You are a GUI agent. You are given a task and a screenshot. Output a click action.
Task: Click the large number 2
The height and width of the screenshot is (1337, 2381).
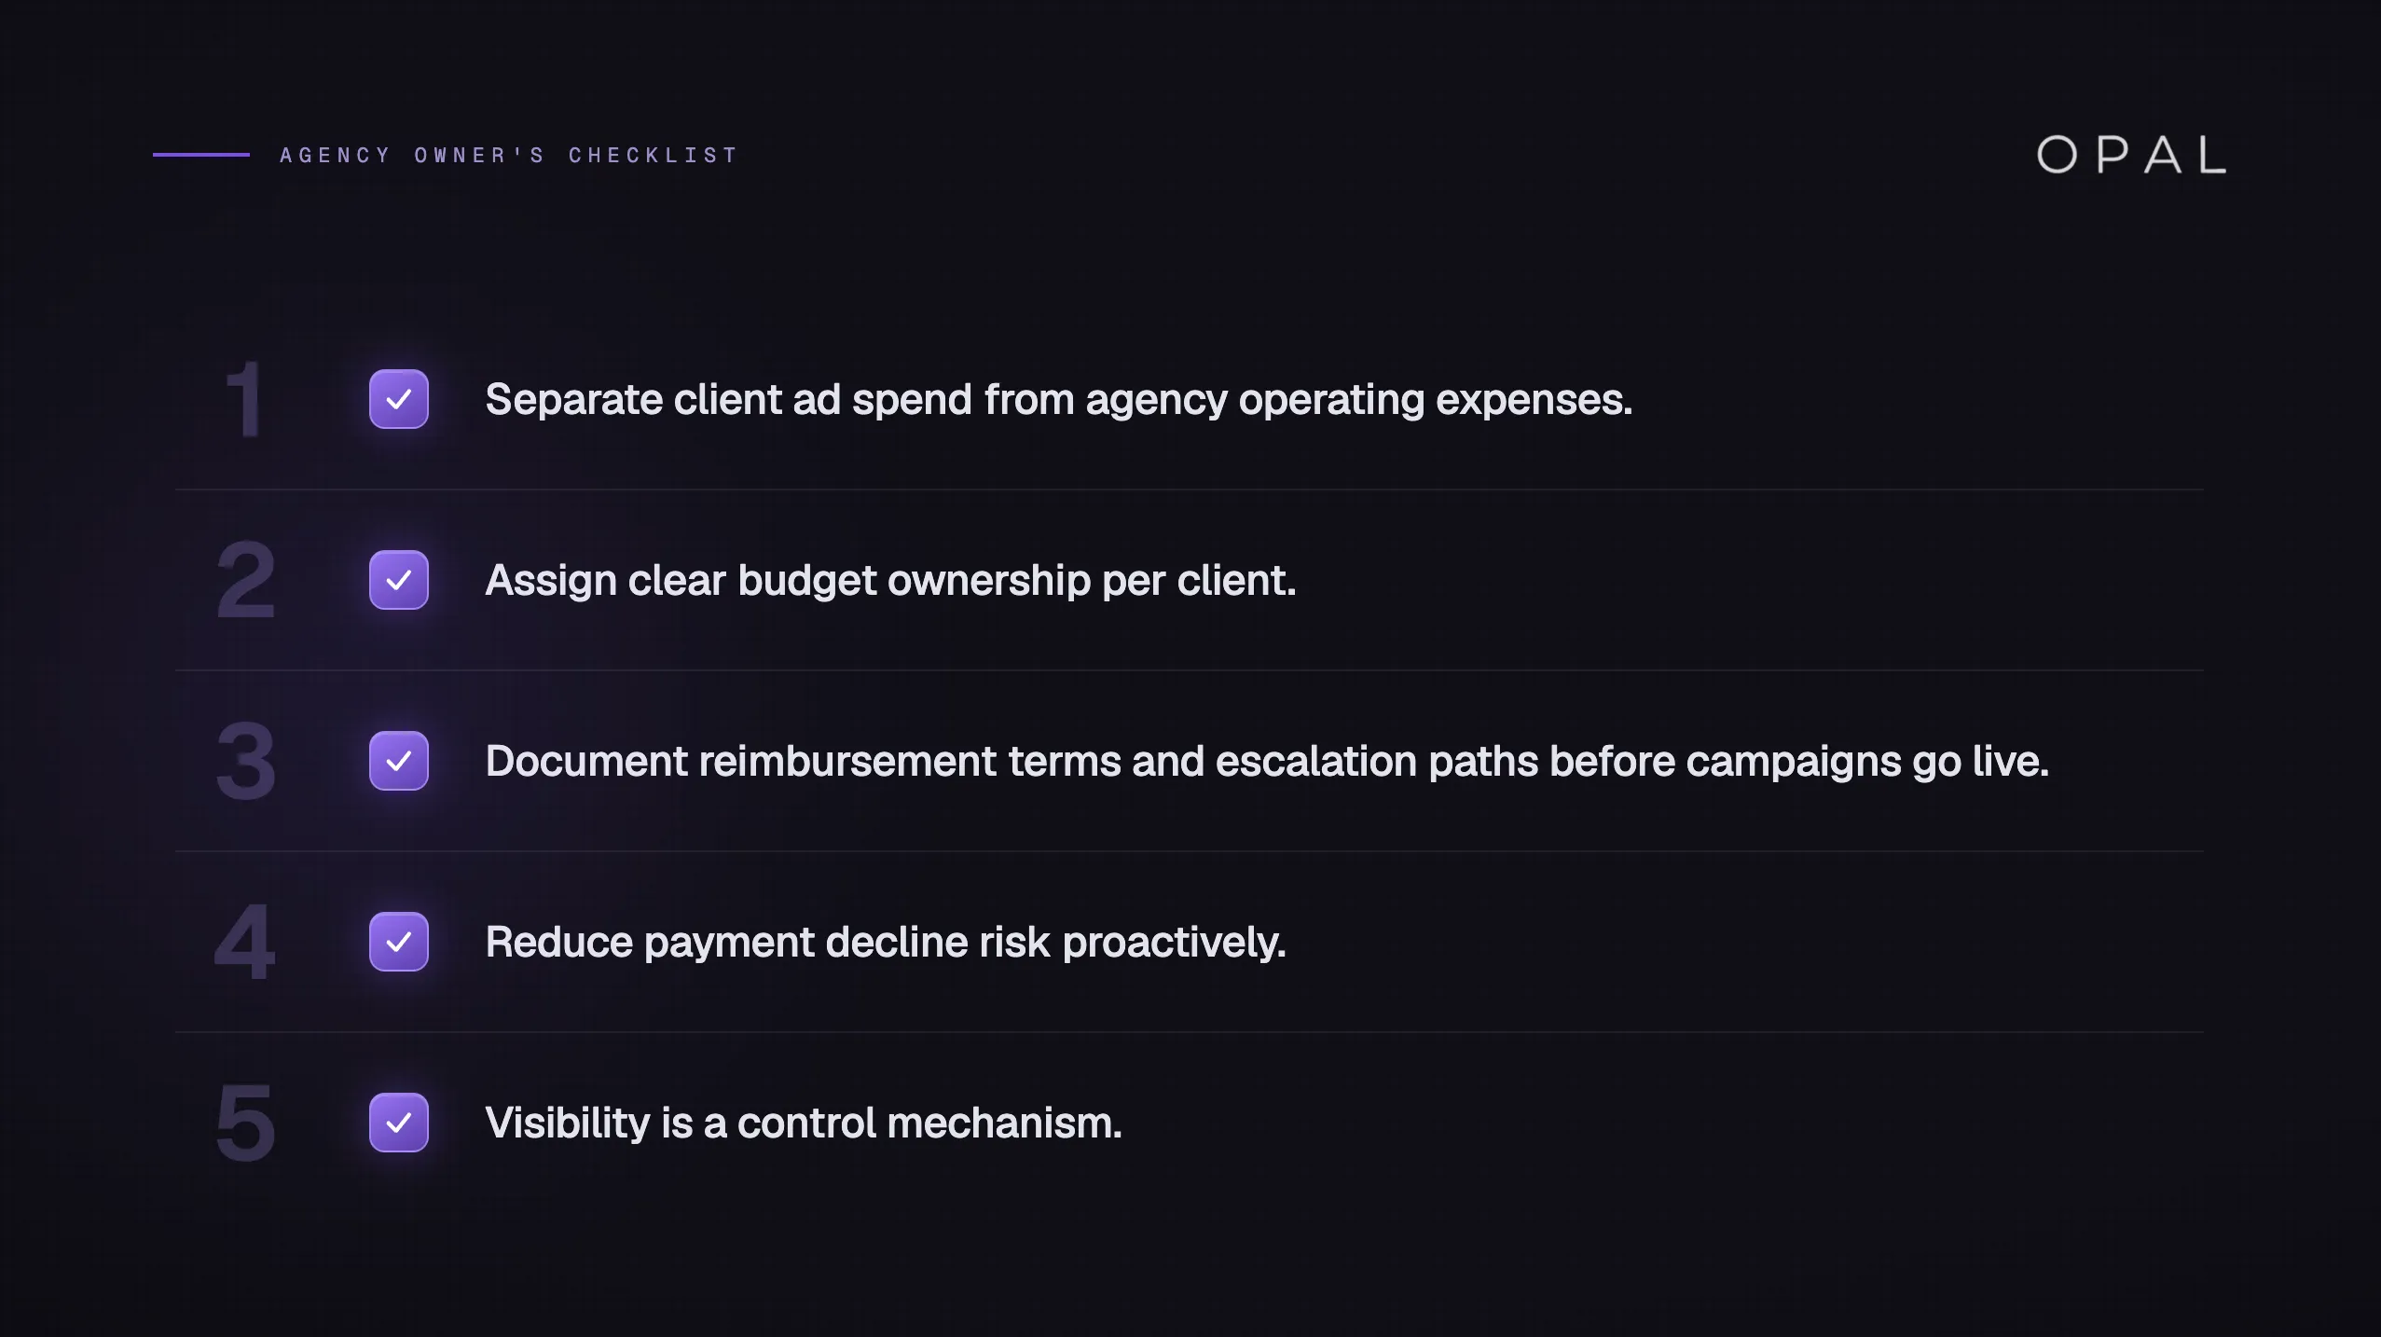tap(246, 580)
